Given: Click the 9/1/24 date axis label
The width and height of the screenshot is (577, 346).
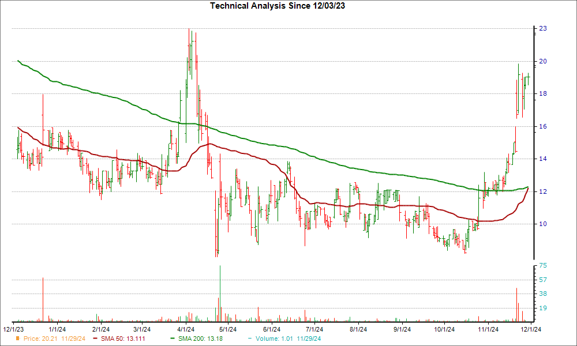Looking at the screenshot, I should pyautogui.click(x=402, y=329).
